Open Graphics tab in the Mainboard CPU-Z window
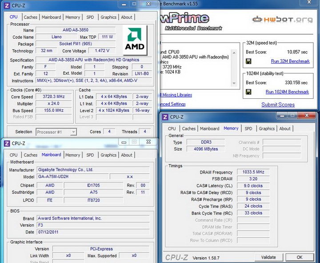320x263 pixels. 108,155
